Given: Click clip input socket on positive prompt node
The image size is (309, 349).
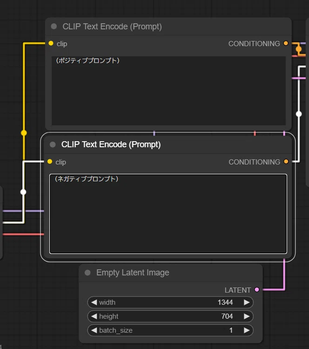Looking at the screenshot, I should click(51, 43).
